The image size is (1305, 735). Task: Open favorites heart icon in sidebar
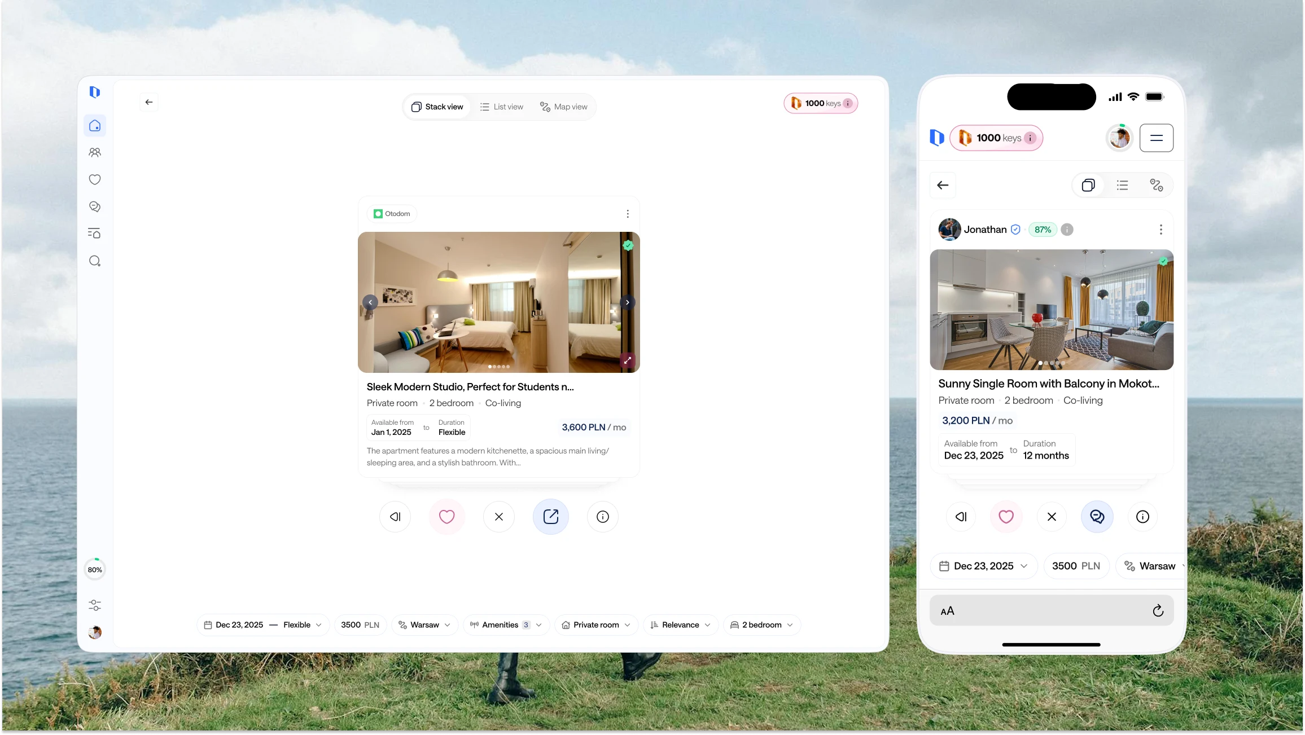tap(95, 179)
